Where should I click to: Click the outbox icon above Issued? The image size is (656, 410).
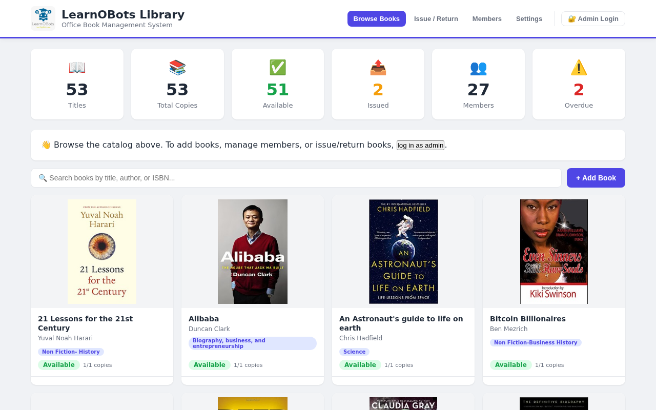[378, 68]
